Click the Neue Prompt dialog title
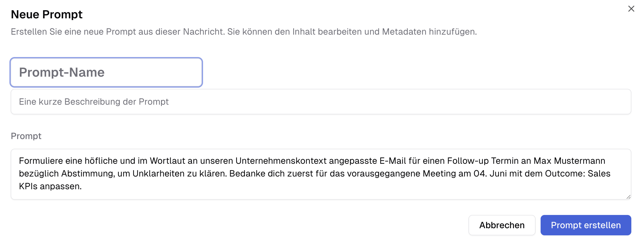Screen dimensions: 641x244 tap(47, 15)
